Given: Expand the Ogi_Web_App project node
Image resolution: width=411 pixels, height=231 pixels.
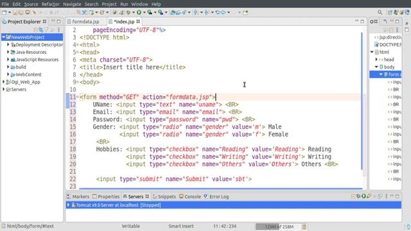Looking at the screenshot, I should coord(3,81).
